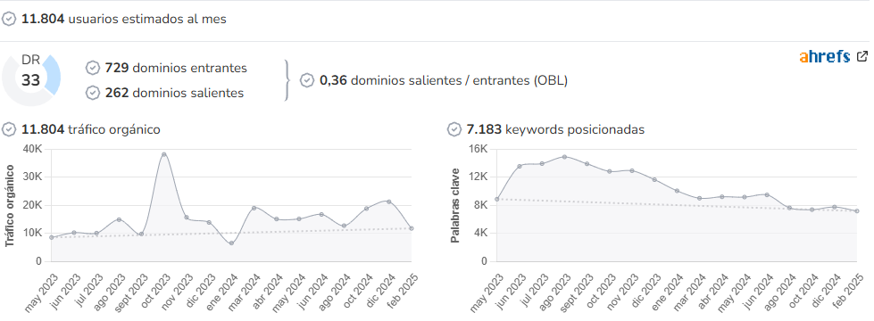Click the ahrefs logo
874x321 pixels.
pos(824,57)
